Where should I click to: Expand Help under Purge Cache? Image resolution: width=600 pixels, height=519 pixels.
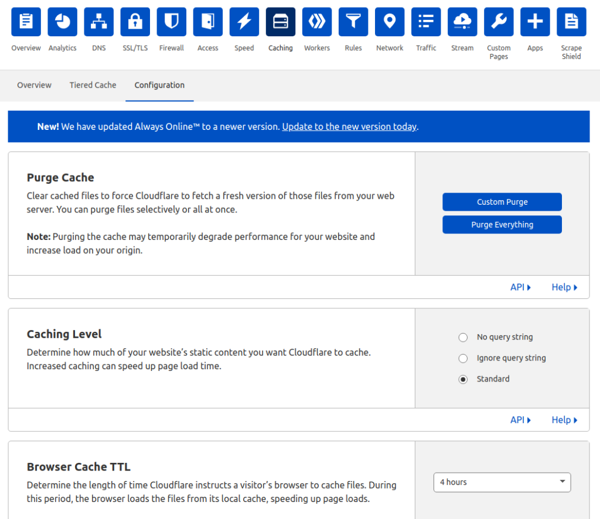[564, 287]
